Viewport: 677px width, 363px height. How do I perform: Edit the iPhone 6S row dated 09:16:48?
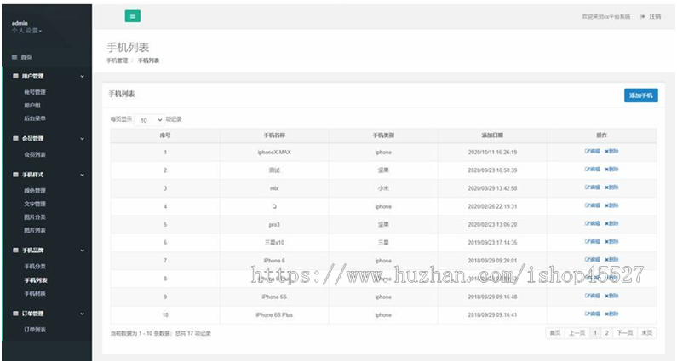point(593,296)
